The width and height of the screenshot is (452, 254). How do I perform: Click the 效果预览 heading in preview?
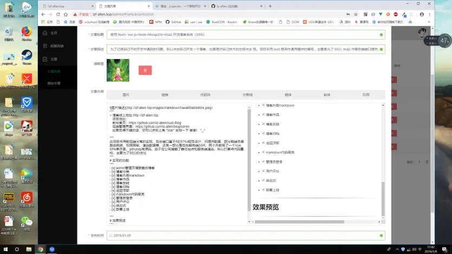[x=265, y=207]
